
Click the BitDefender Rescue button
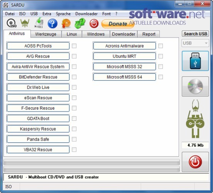click(38, 77)
